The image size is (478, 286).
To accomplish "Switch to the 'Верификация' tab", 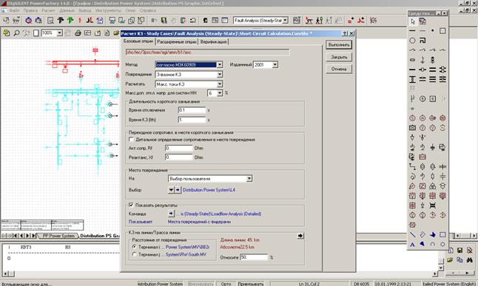I will coord(213,41).
